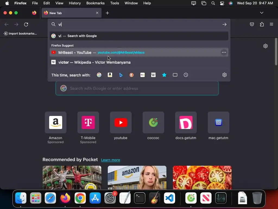Open Trash in the Dock

coord(257,198)
